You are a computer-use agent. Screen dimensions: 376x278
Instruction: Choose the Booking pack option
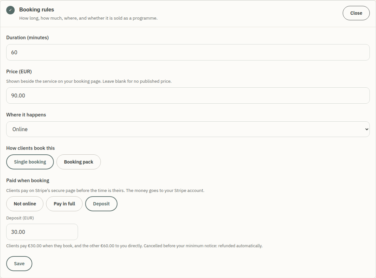tap(79, 162)
